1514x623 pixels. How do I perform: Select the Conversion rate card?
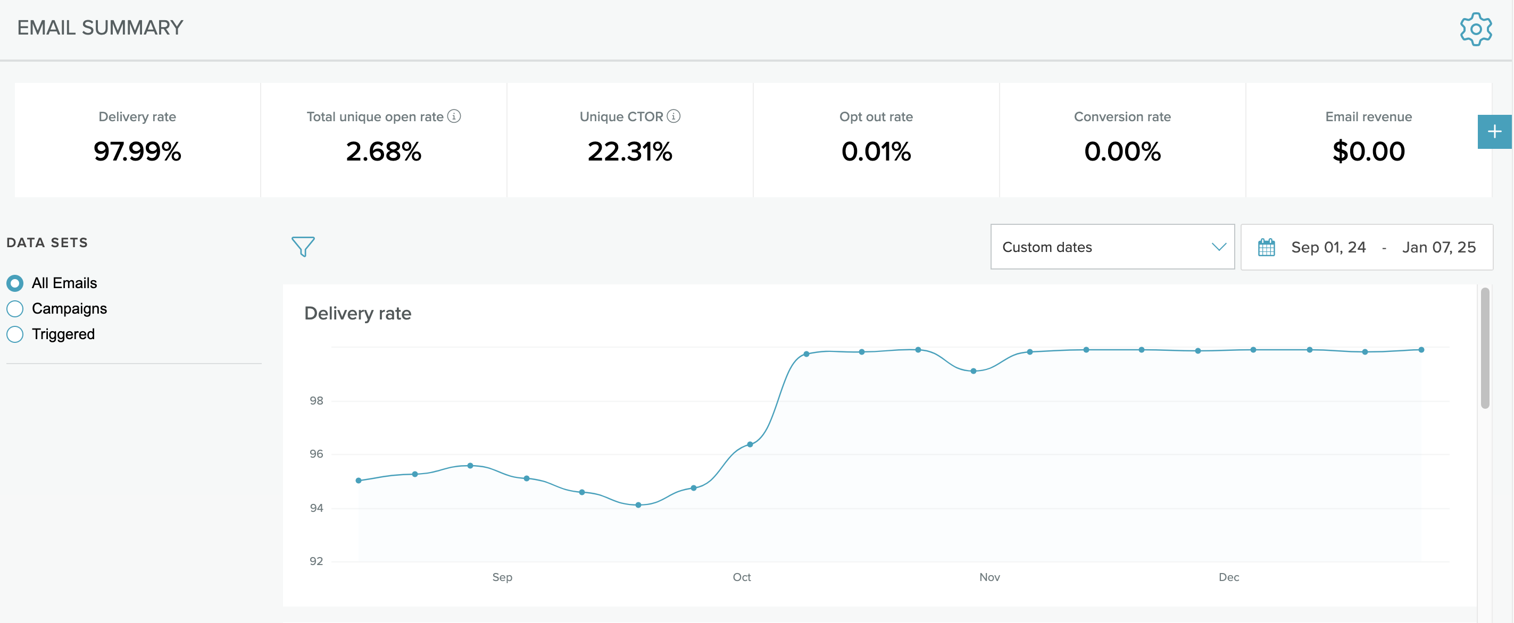(1122, 140)
